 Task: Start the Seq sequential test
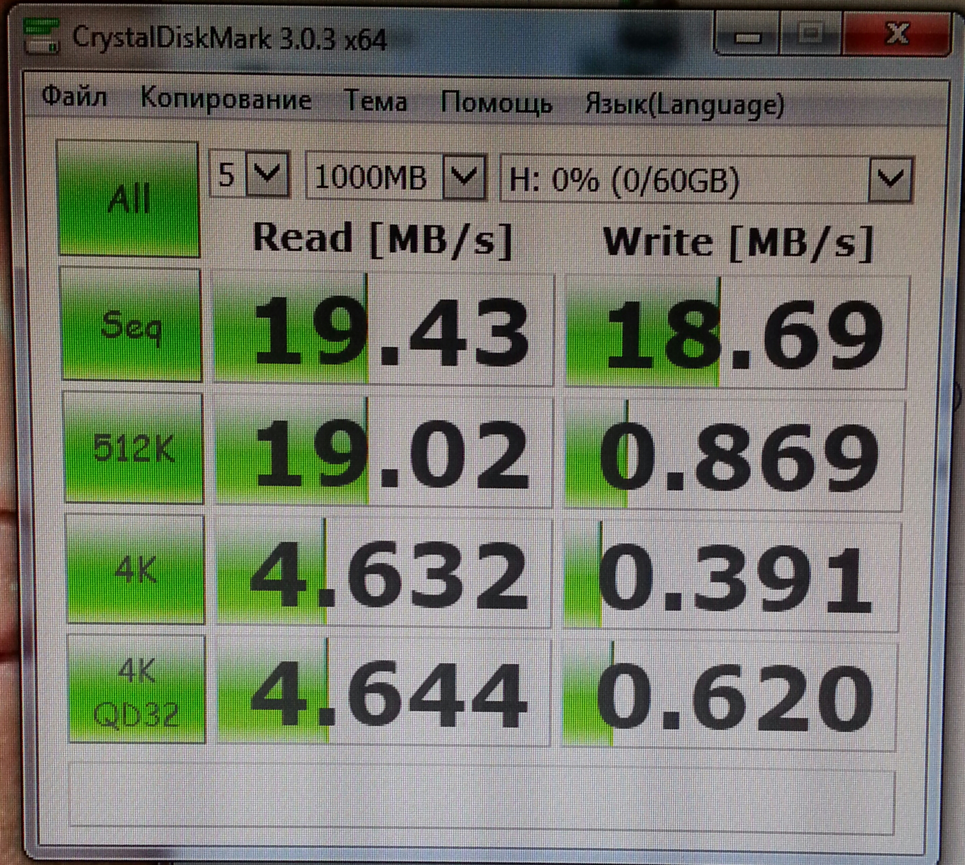(x=131, y=325)
